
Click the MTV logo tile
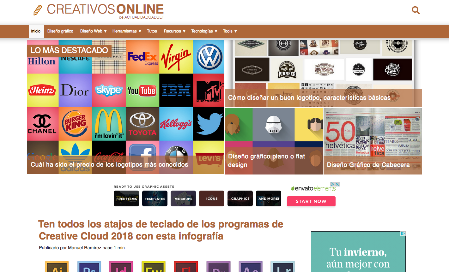(209, 91)
